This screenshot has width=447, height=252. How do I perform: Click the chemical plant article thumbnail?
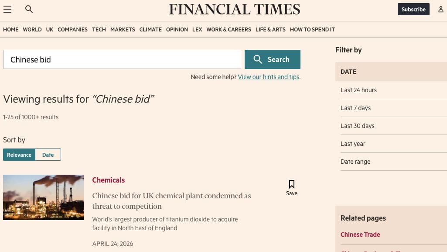click(x=43, y=197)
